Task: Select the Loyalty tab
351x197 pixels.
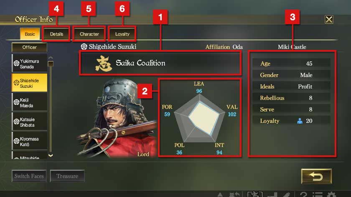Action: [x=122, y=34]
